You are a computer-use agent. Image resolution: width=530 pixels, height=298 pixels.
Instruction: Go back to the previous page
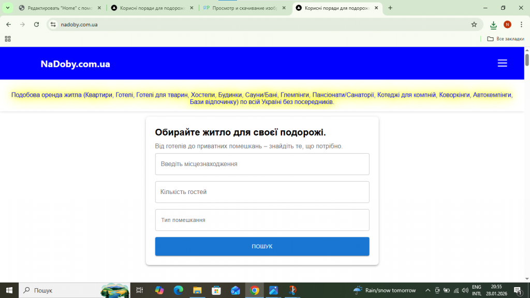point(8,24)
